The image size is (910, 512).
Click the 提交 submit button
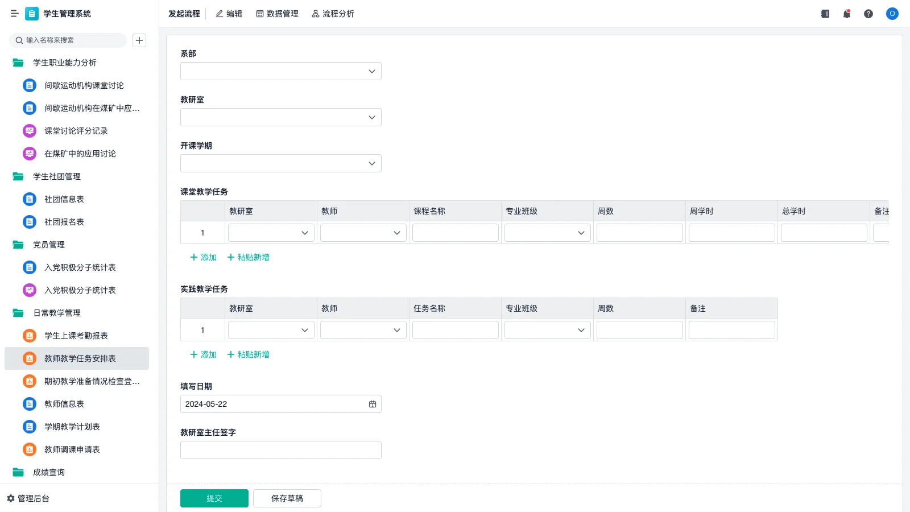pos(214,498)
